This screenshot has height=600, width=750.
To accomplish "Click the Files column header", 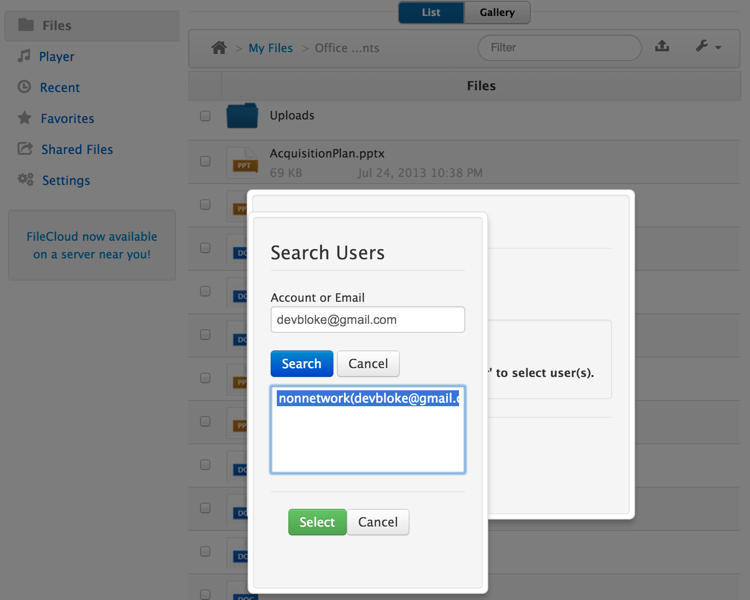I will click(x=481, y=86).
